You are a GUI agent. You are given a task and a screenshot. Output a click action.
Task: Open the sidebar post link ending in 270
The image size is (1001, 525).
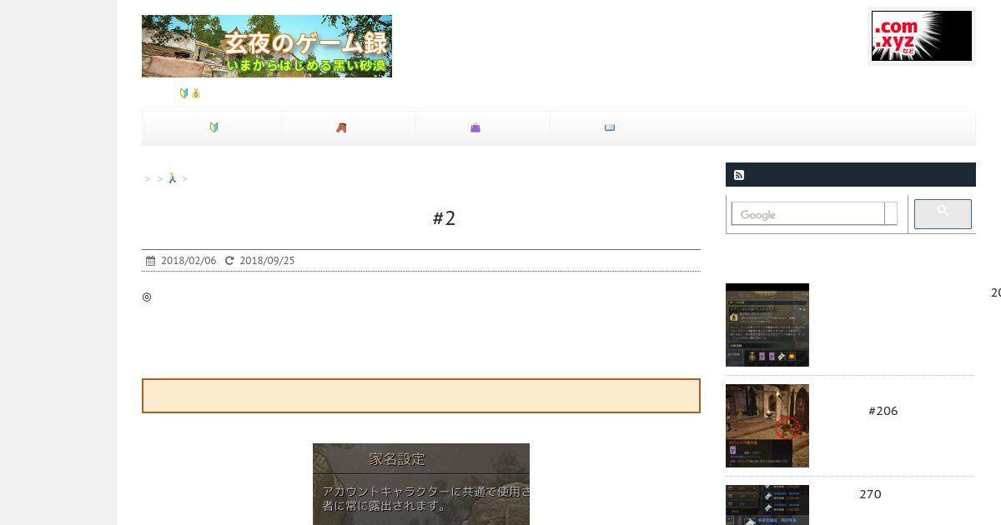click(870, 494)
